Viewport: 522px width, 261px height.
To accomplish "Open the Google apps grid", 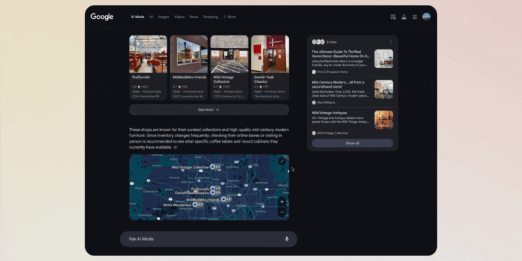I will tap(415, 17).
